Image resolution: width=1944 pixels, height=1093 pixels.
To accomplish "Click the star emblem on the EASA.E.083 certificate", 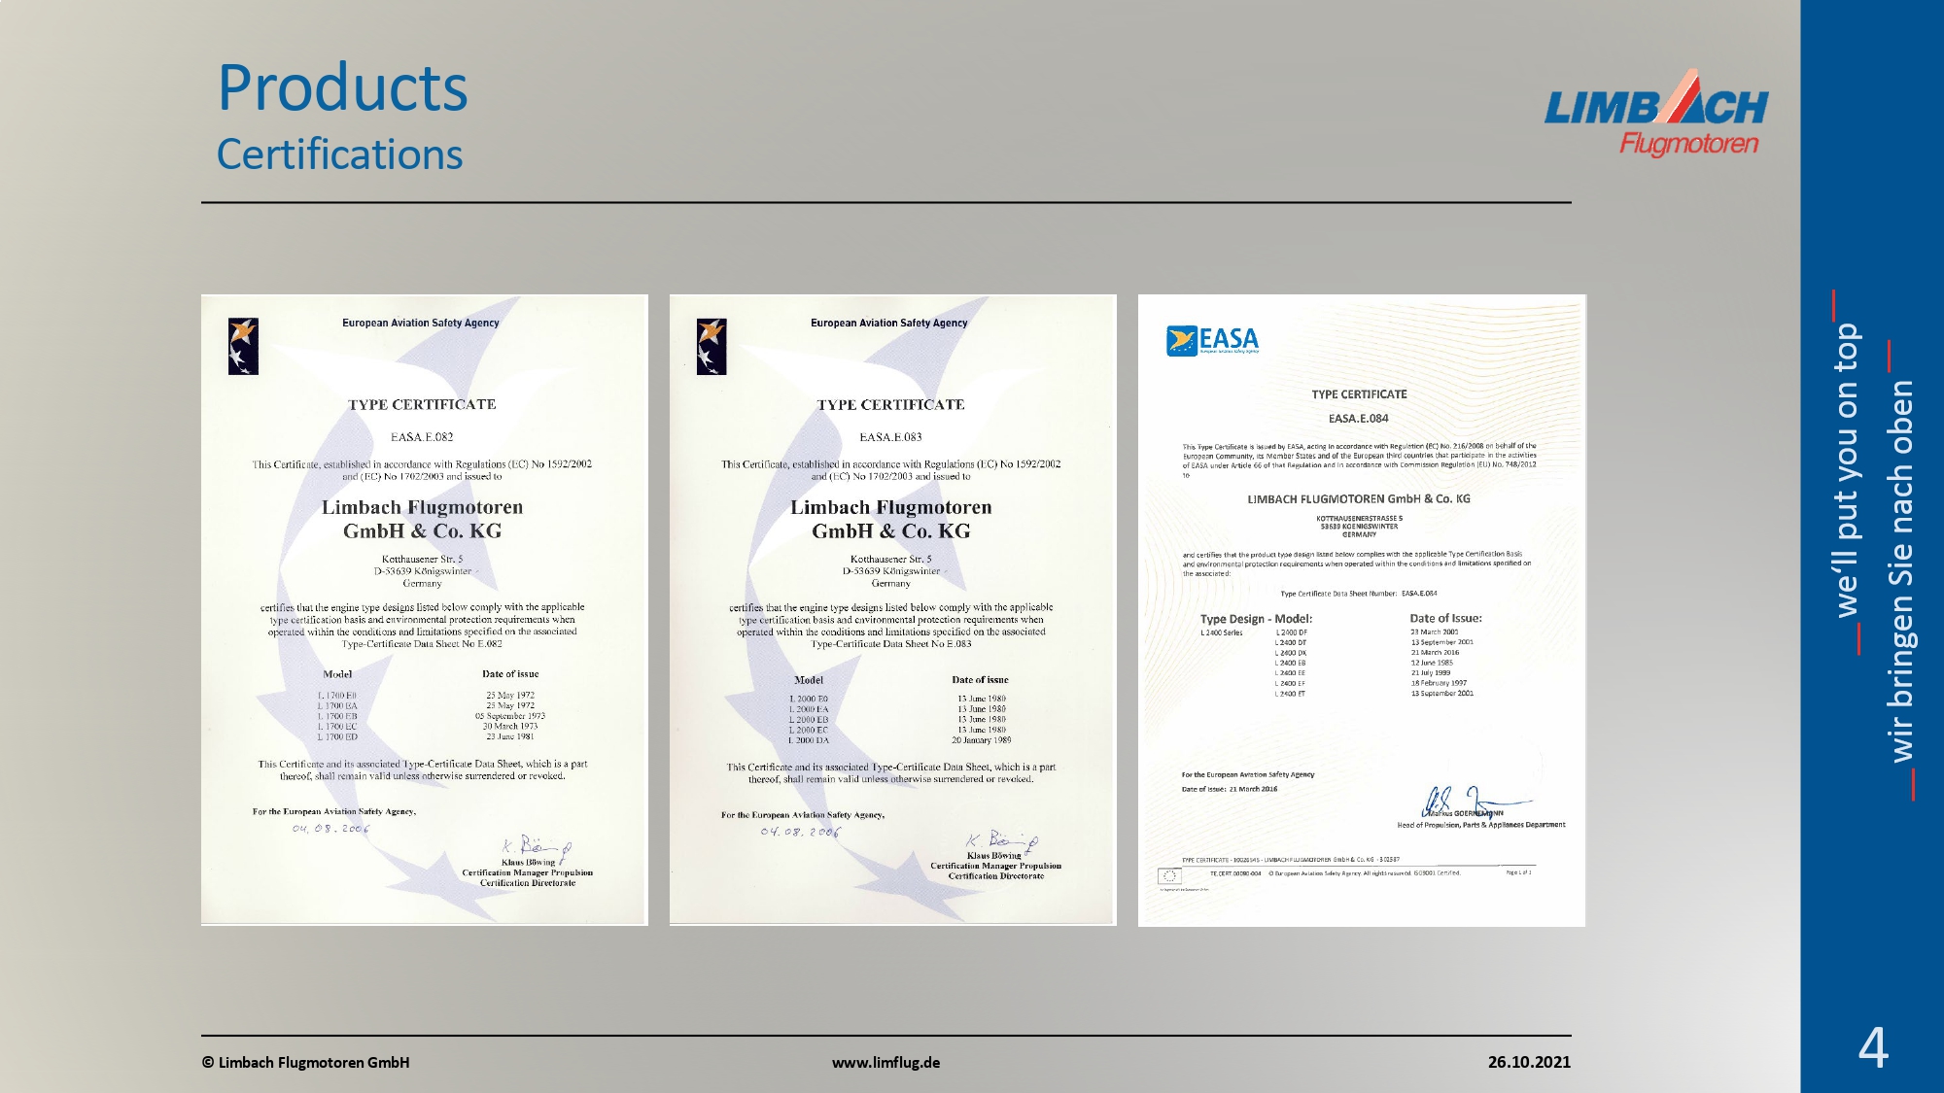I will tap(712, 346).
